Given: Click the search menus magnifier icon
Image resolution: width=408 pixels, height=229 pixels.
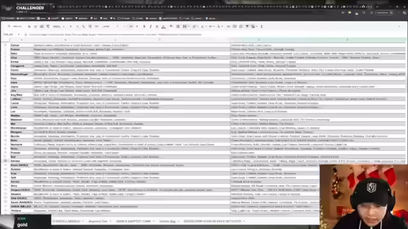Looking at the screenshot, I should 9,26.
